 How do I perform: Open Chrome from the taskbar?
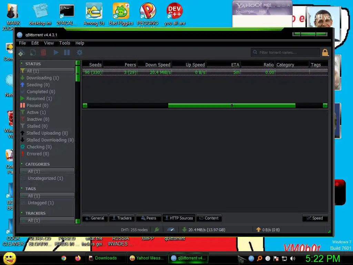coord(64,258)
